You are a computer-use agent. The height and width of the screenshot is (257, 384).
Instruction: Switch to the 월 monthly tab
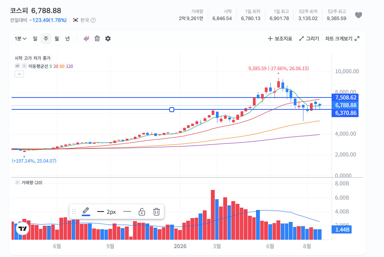57,39
